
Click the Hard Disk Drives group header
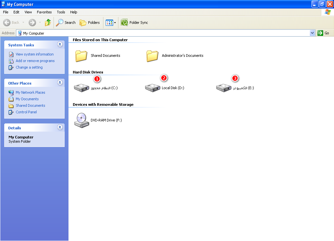coord(88,72)
